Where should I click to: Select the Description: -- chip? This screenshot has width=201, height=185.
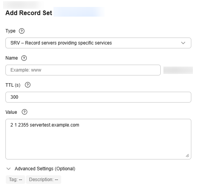(x=43, y=180)
